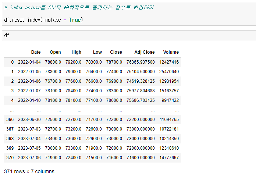Click Volume value 11694765
Viewport: 256px width, 178px height.
pos(169,120)
